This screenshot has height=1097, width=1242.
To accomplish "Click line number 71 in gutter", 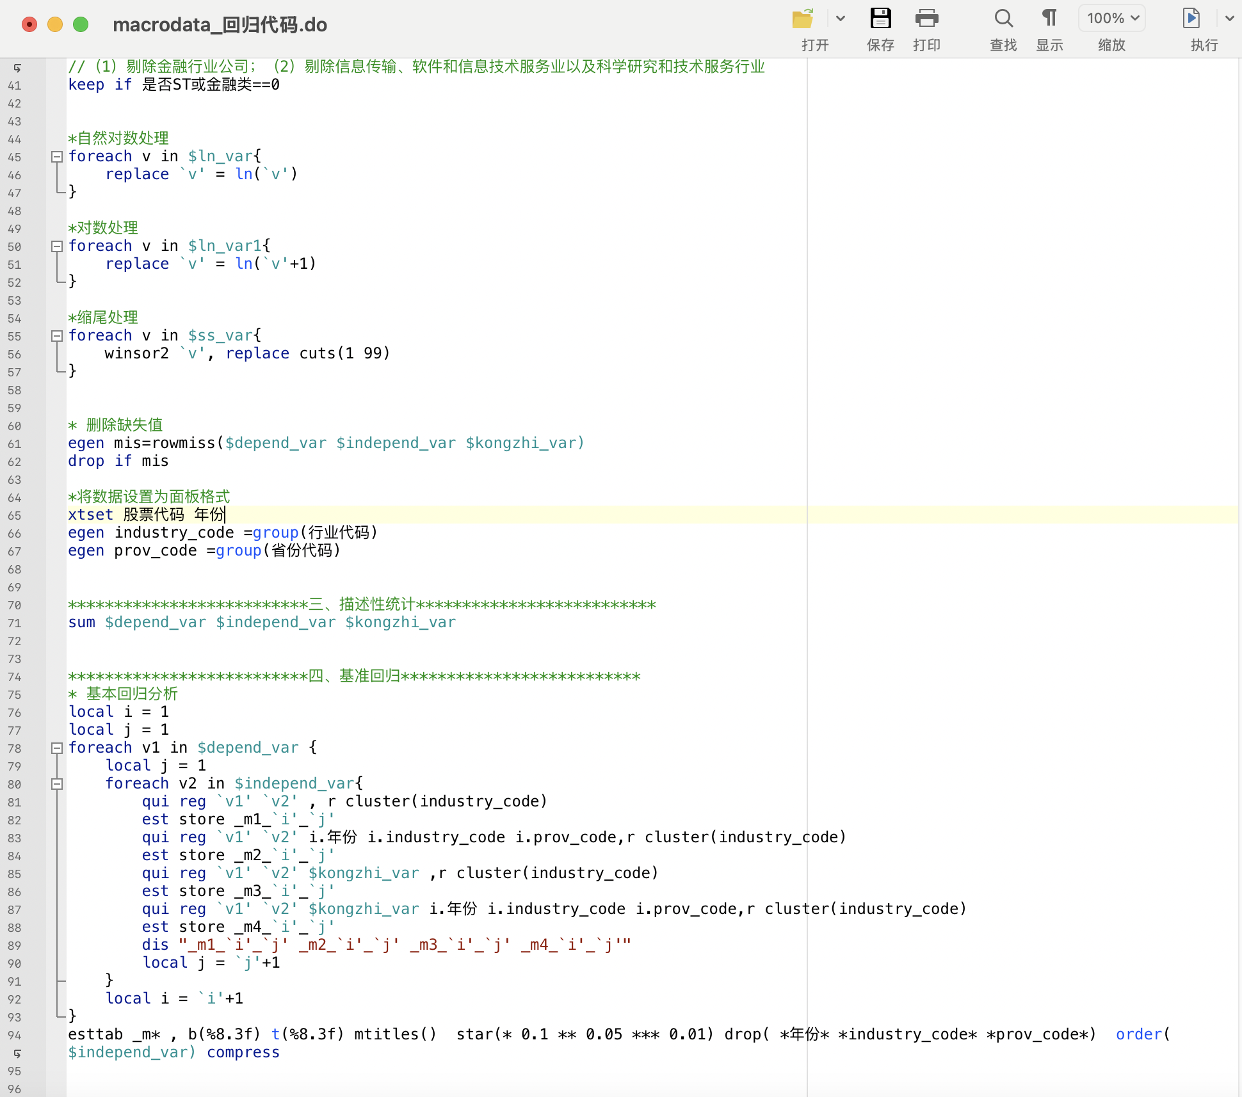I will click(15, 623).
